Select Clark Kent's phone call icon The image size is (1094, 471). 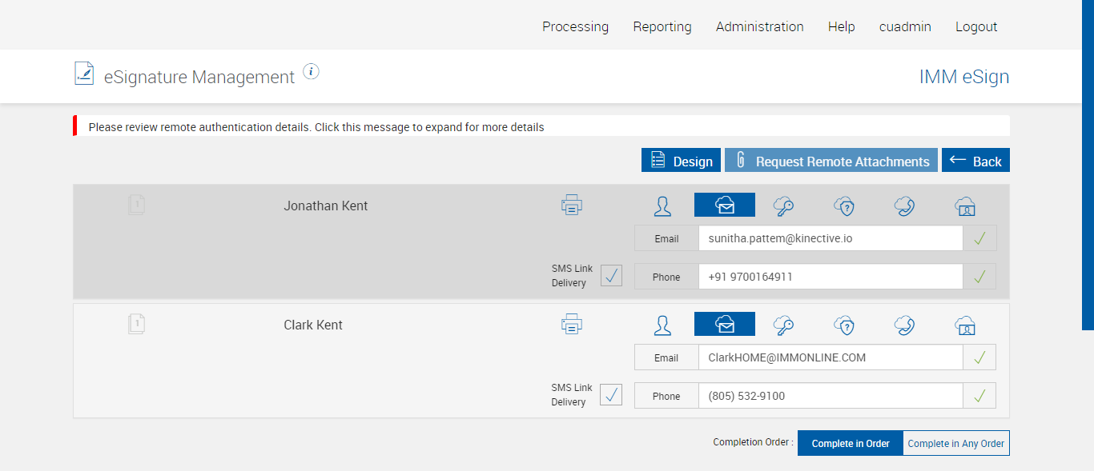pos(905,325)
